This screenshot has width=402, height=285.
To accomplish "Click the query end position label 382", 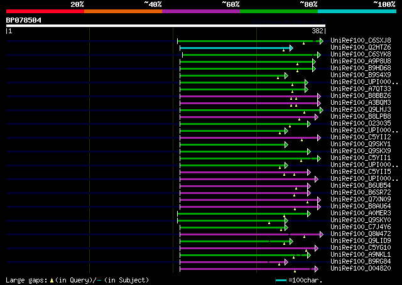I will pos(317,31).
